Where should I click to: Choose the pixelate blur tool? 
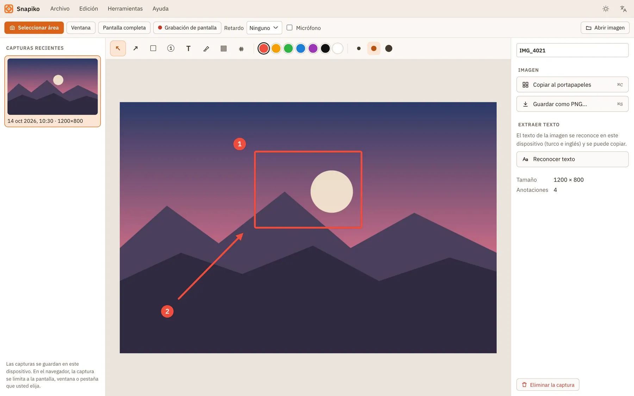(224, 49)
